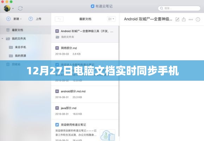Collapse the 我的文件夹 tree arrow
Screen dimensions: 204x141
coord(2,39)
